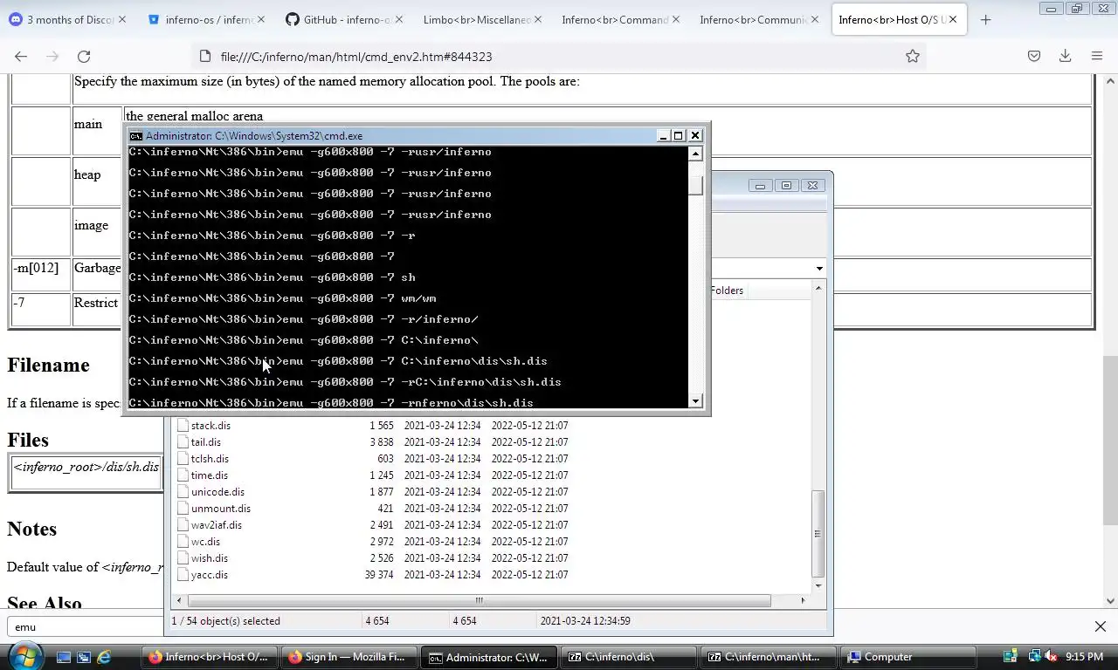Click the Switch Between Windows quick launch icon
Image resolution: width=1118 pixels, height=670 pixels.
click(84, 657)
